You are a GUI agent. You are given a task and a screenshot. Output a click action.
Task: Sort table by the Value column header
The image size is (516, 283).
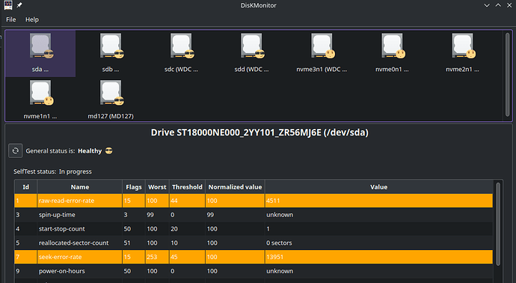[378, 187]
